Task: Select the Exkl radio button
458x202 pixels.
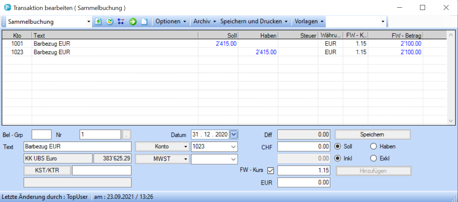Action: click(x=373, y=158)
